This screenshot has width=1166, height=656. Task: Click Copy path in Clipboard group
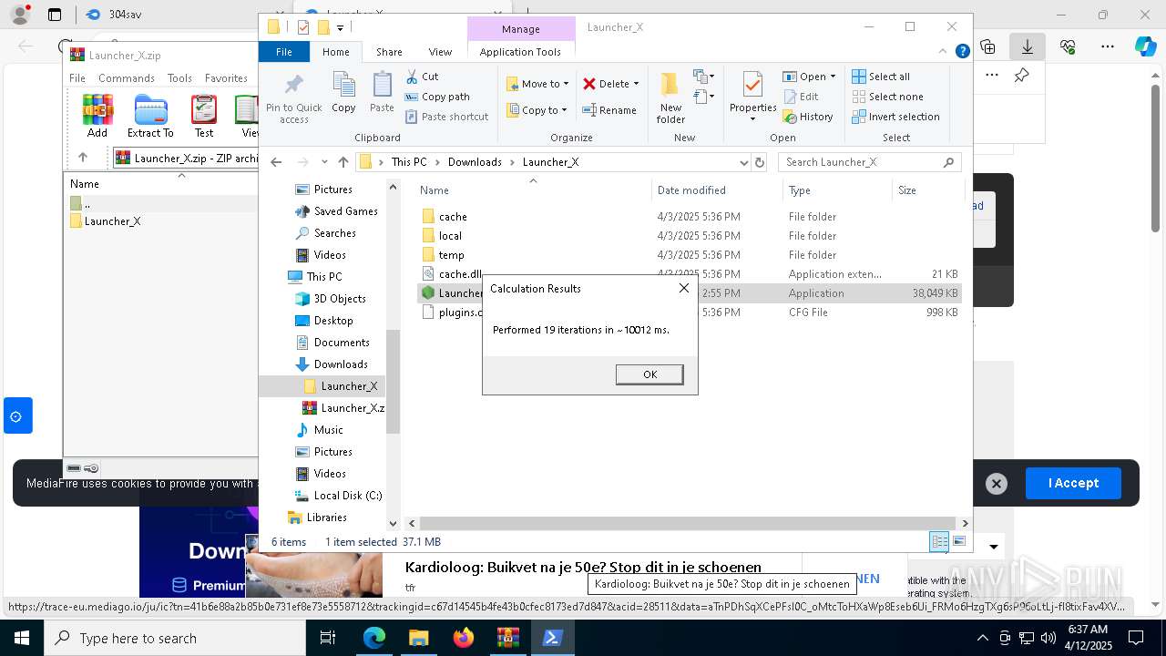(437, 97)
